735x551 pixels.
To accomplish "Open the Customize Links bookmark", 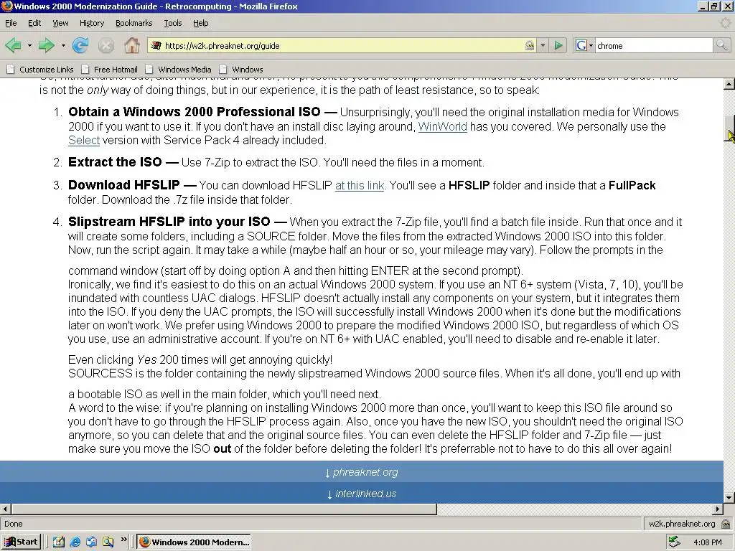I will point(40,70).
